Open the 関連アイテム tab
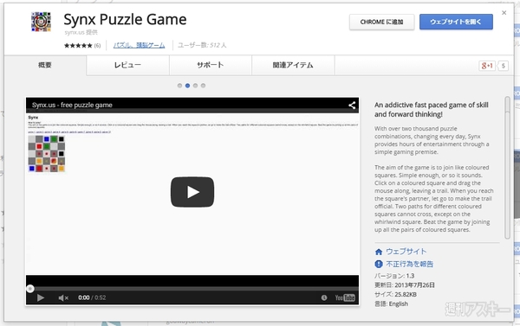 pyautogui.click(x=293, y=65)
